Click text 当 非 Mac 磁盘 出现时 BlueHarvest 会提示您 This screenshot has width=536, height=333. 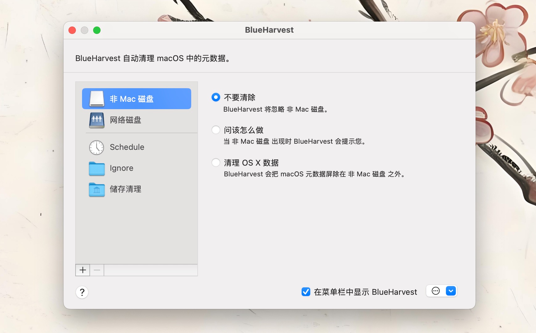[295, 142]
